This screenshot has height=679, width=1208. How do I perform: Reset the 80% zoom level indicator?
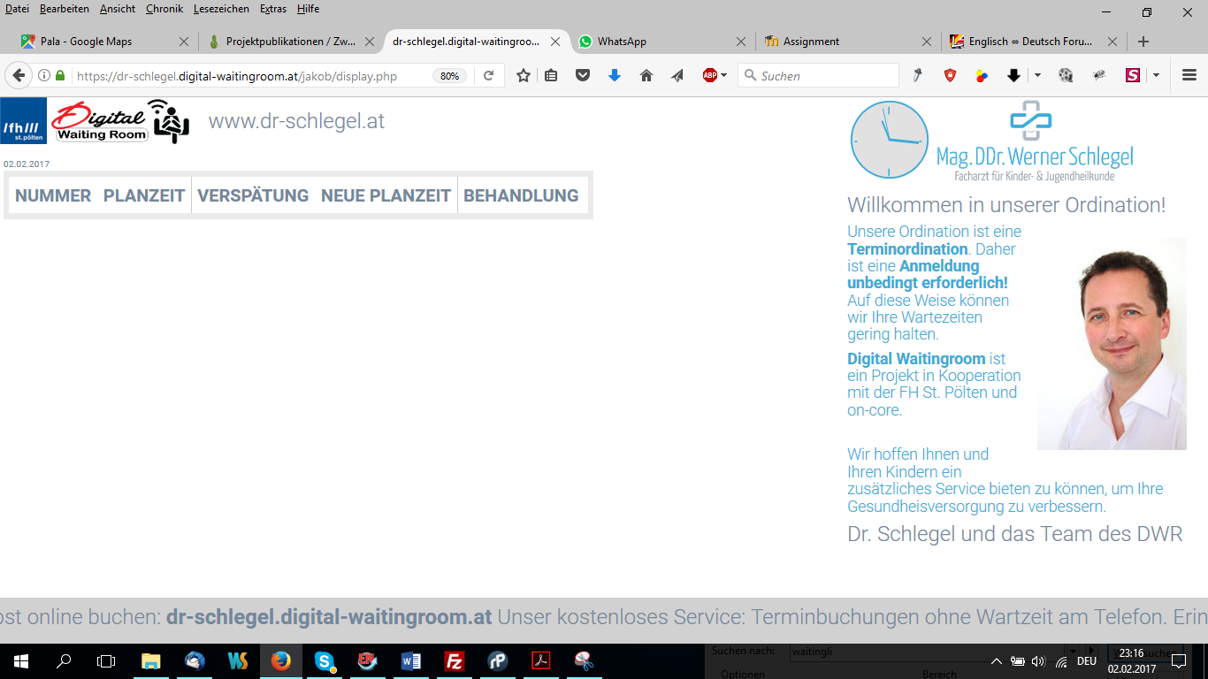click(x=450, y=76)
